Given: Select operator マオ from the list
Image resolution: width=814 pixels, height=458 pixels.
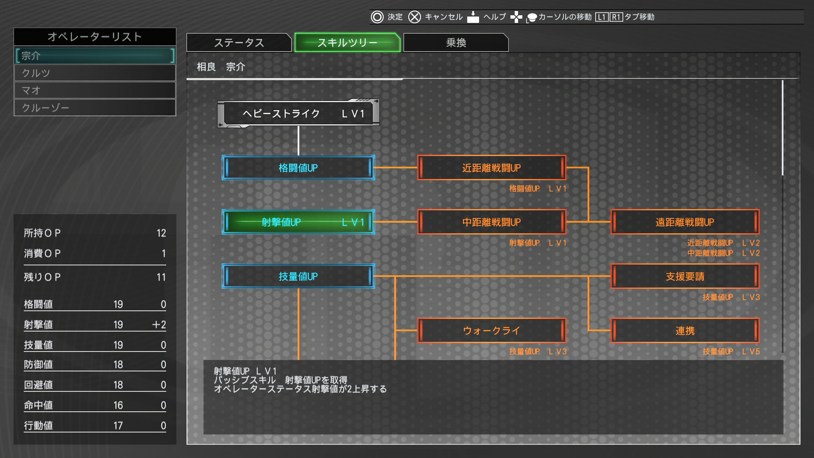Looking at the screenshot, I should tap(95, 90).
